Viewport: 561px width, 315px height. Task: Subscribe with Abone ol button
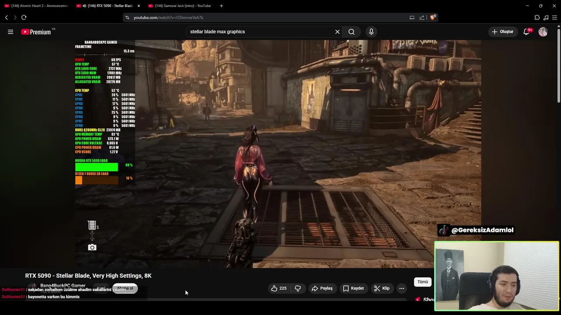pyautogui.click(x=125, y=288)
